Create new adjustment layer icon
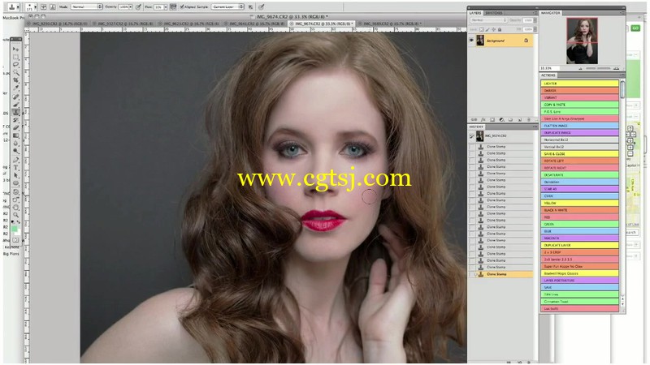Image resolution: width=650 pixels, height=365 pixels. tap(501, 119)
